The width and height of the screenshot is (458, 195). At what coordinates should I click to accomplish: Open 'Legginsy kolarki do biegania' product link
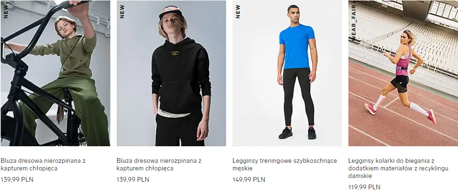(x=398, y=168)
